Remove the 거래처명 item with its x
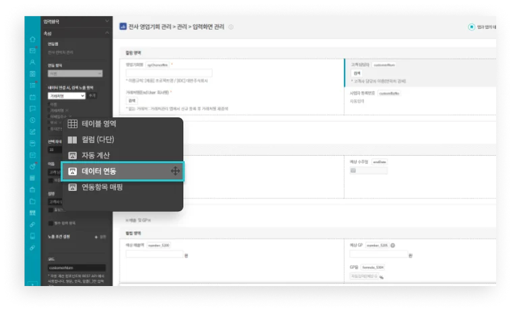 coord(67,111)
